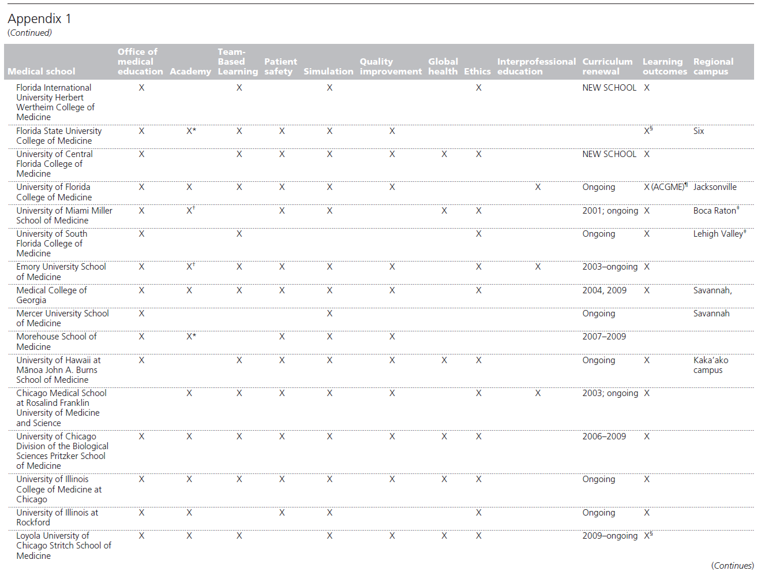Click Ongoing in University of Illinois at Rockford row
The height and width of the screenshot is (571, 761).
pyautogui.click(x=598, y=513)
